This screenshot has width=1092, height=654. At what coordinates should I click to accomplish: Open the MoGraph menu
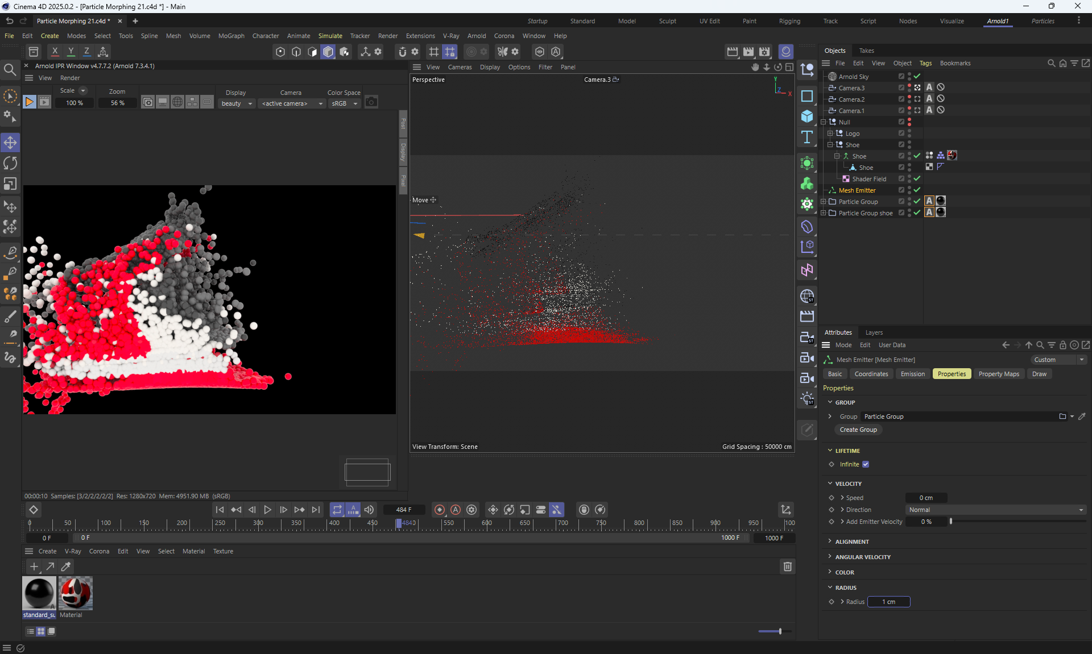coord(231,36)
